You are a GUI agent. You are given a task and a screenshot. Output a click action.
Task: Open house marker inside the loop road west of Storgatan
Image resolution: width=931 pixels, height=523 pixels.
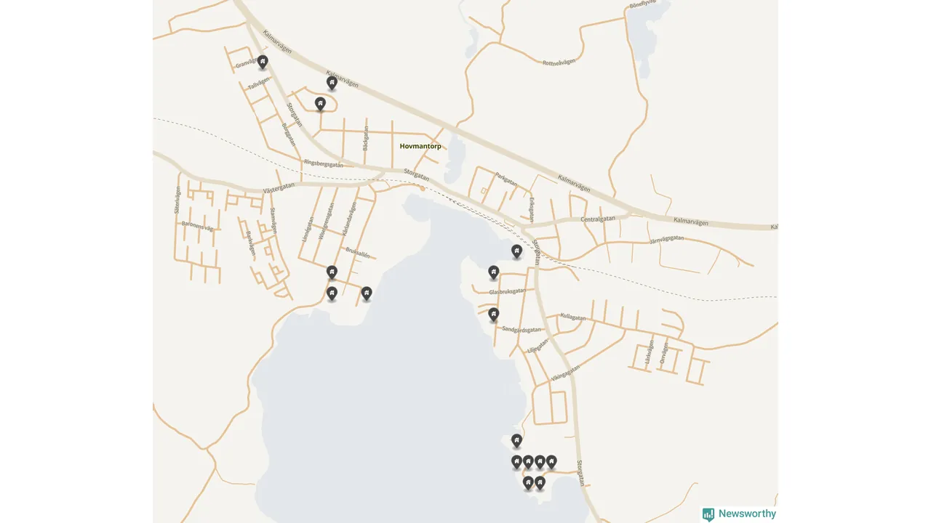(320, 104)
